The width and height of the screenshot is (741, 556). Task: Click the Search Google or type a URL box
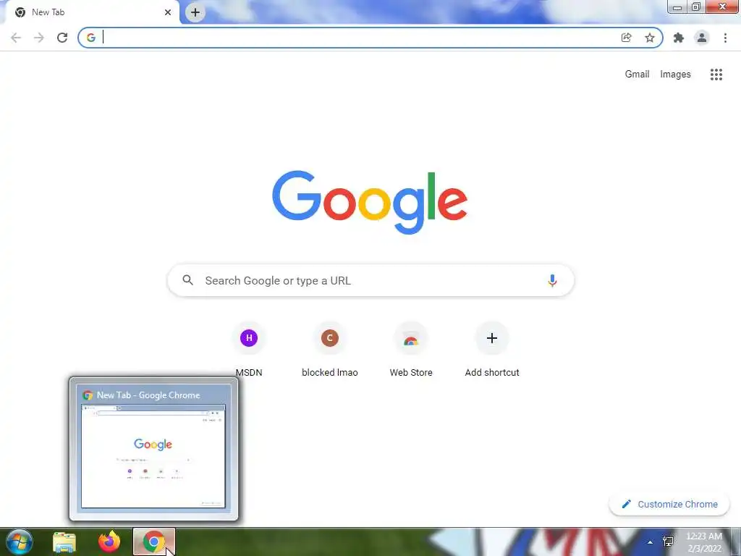[x=371, y=280]
